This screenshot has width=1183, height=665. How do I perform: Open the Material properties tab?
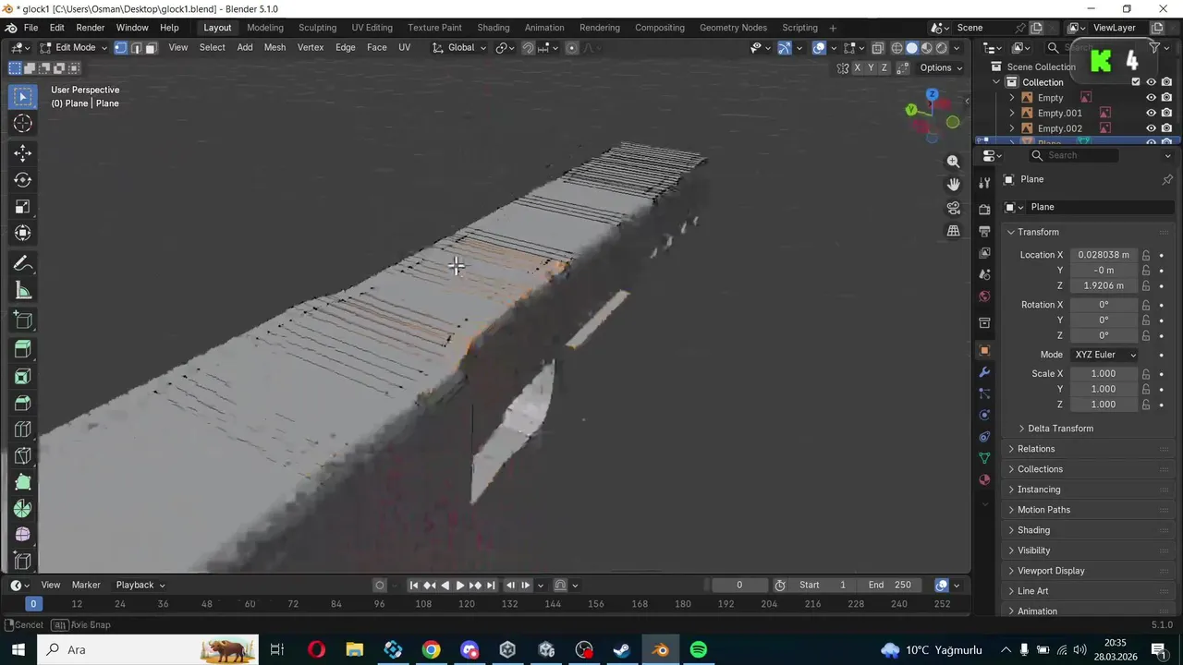tap(984, 480)
